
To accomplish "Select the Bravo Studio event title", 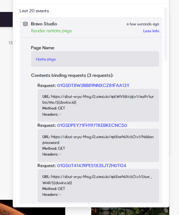I will [44, 24].
